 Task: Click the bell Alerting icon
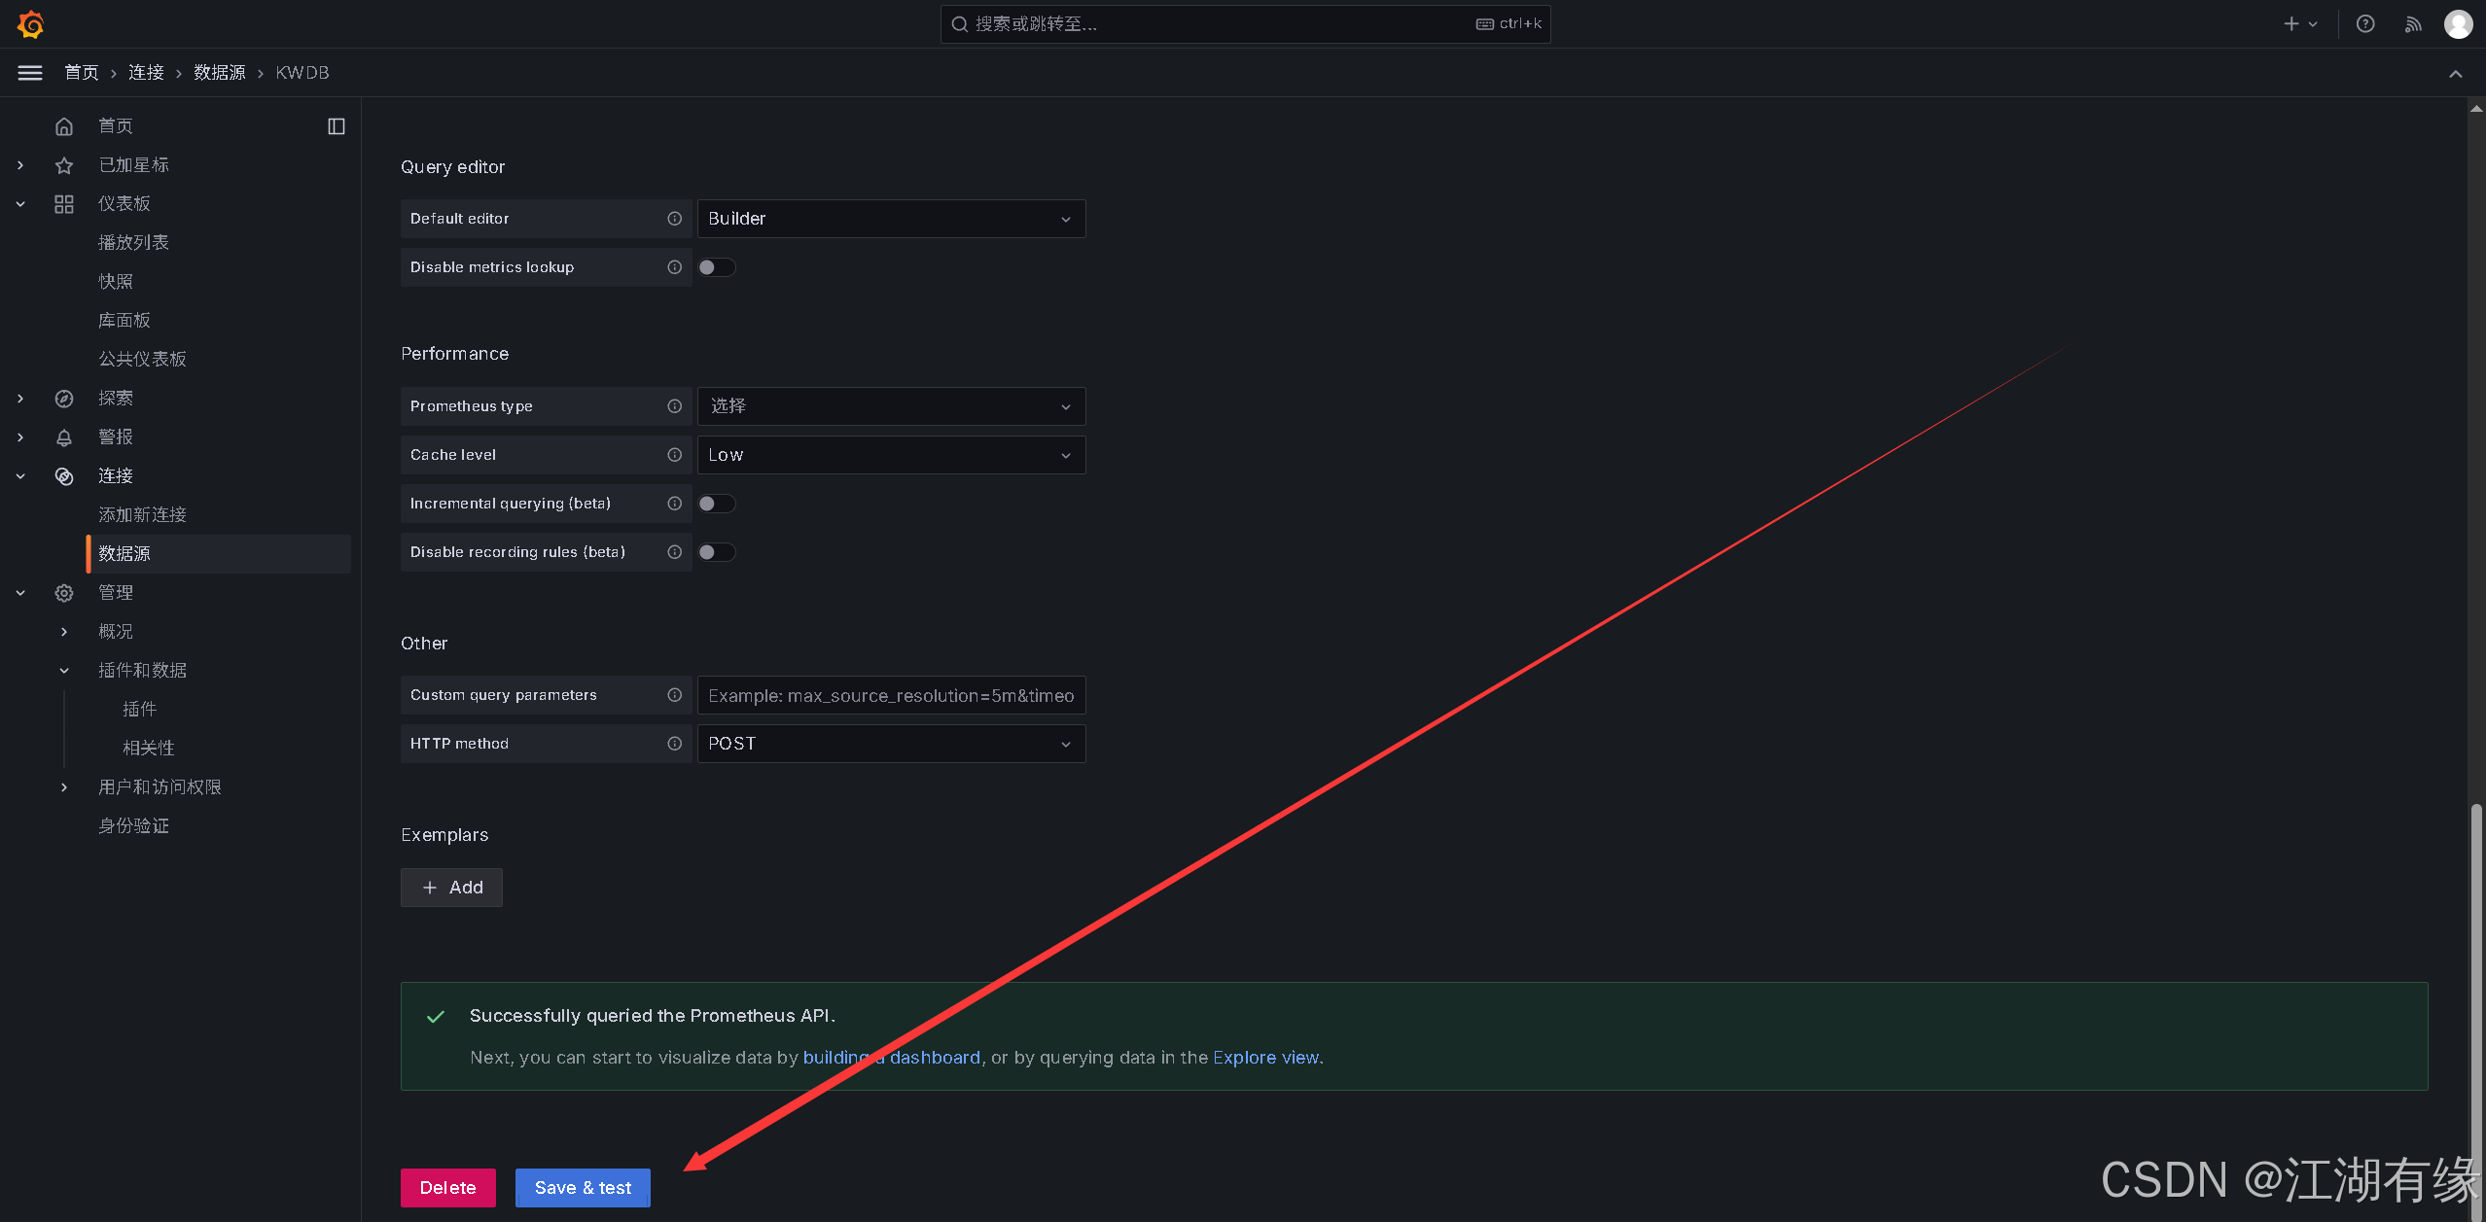click(64, 437)
